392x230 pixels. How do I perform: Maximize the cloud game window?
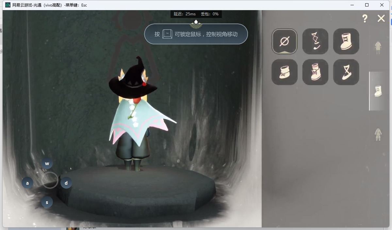click(367, 5)
